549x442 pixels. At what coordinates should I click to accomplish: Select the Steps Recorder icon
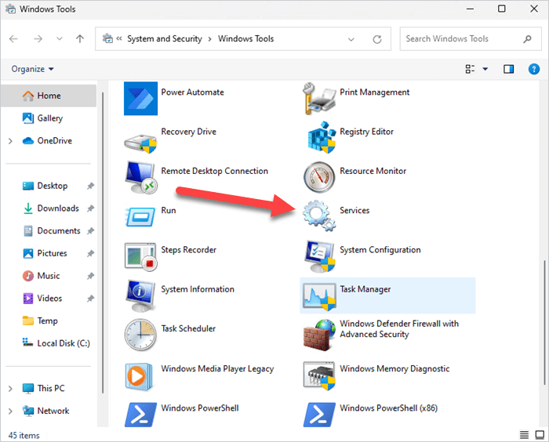coord(140,257)
